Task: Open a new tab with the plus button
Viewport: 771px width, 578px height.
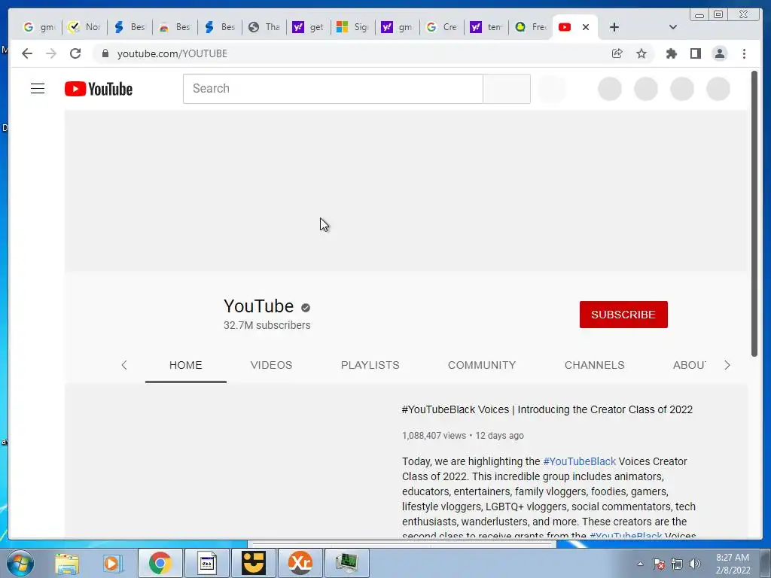Action: click(614, 27)
